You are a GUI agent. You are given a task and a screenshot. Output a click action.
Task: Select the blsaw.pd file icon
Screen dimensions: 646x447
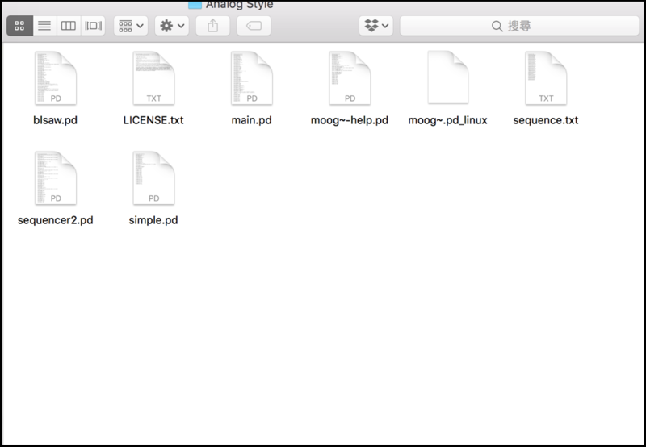[x=55, y=77]
